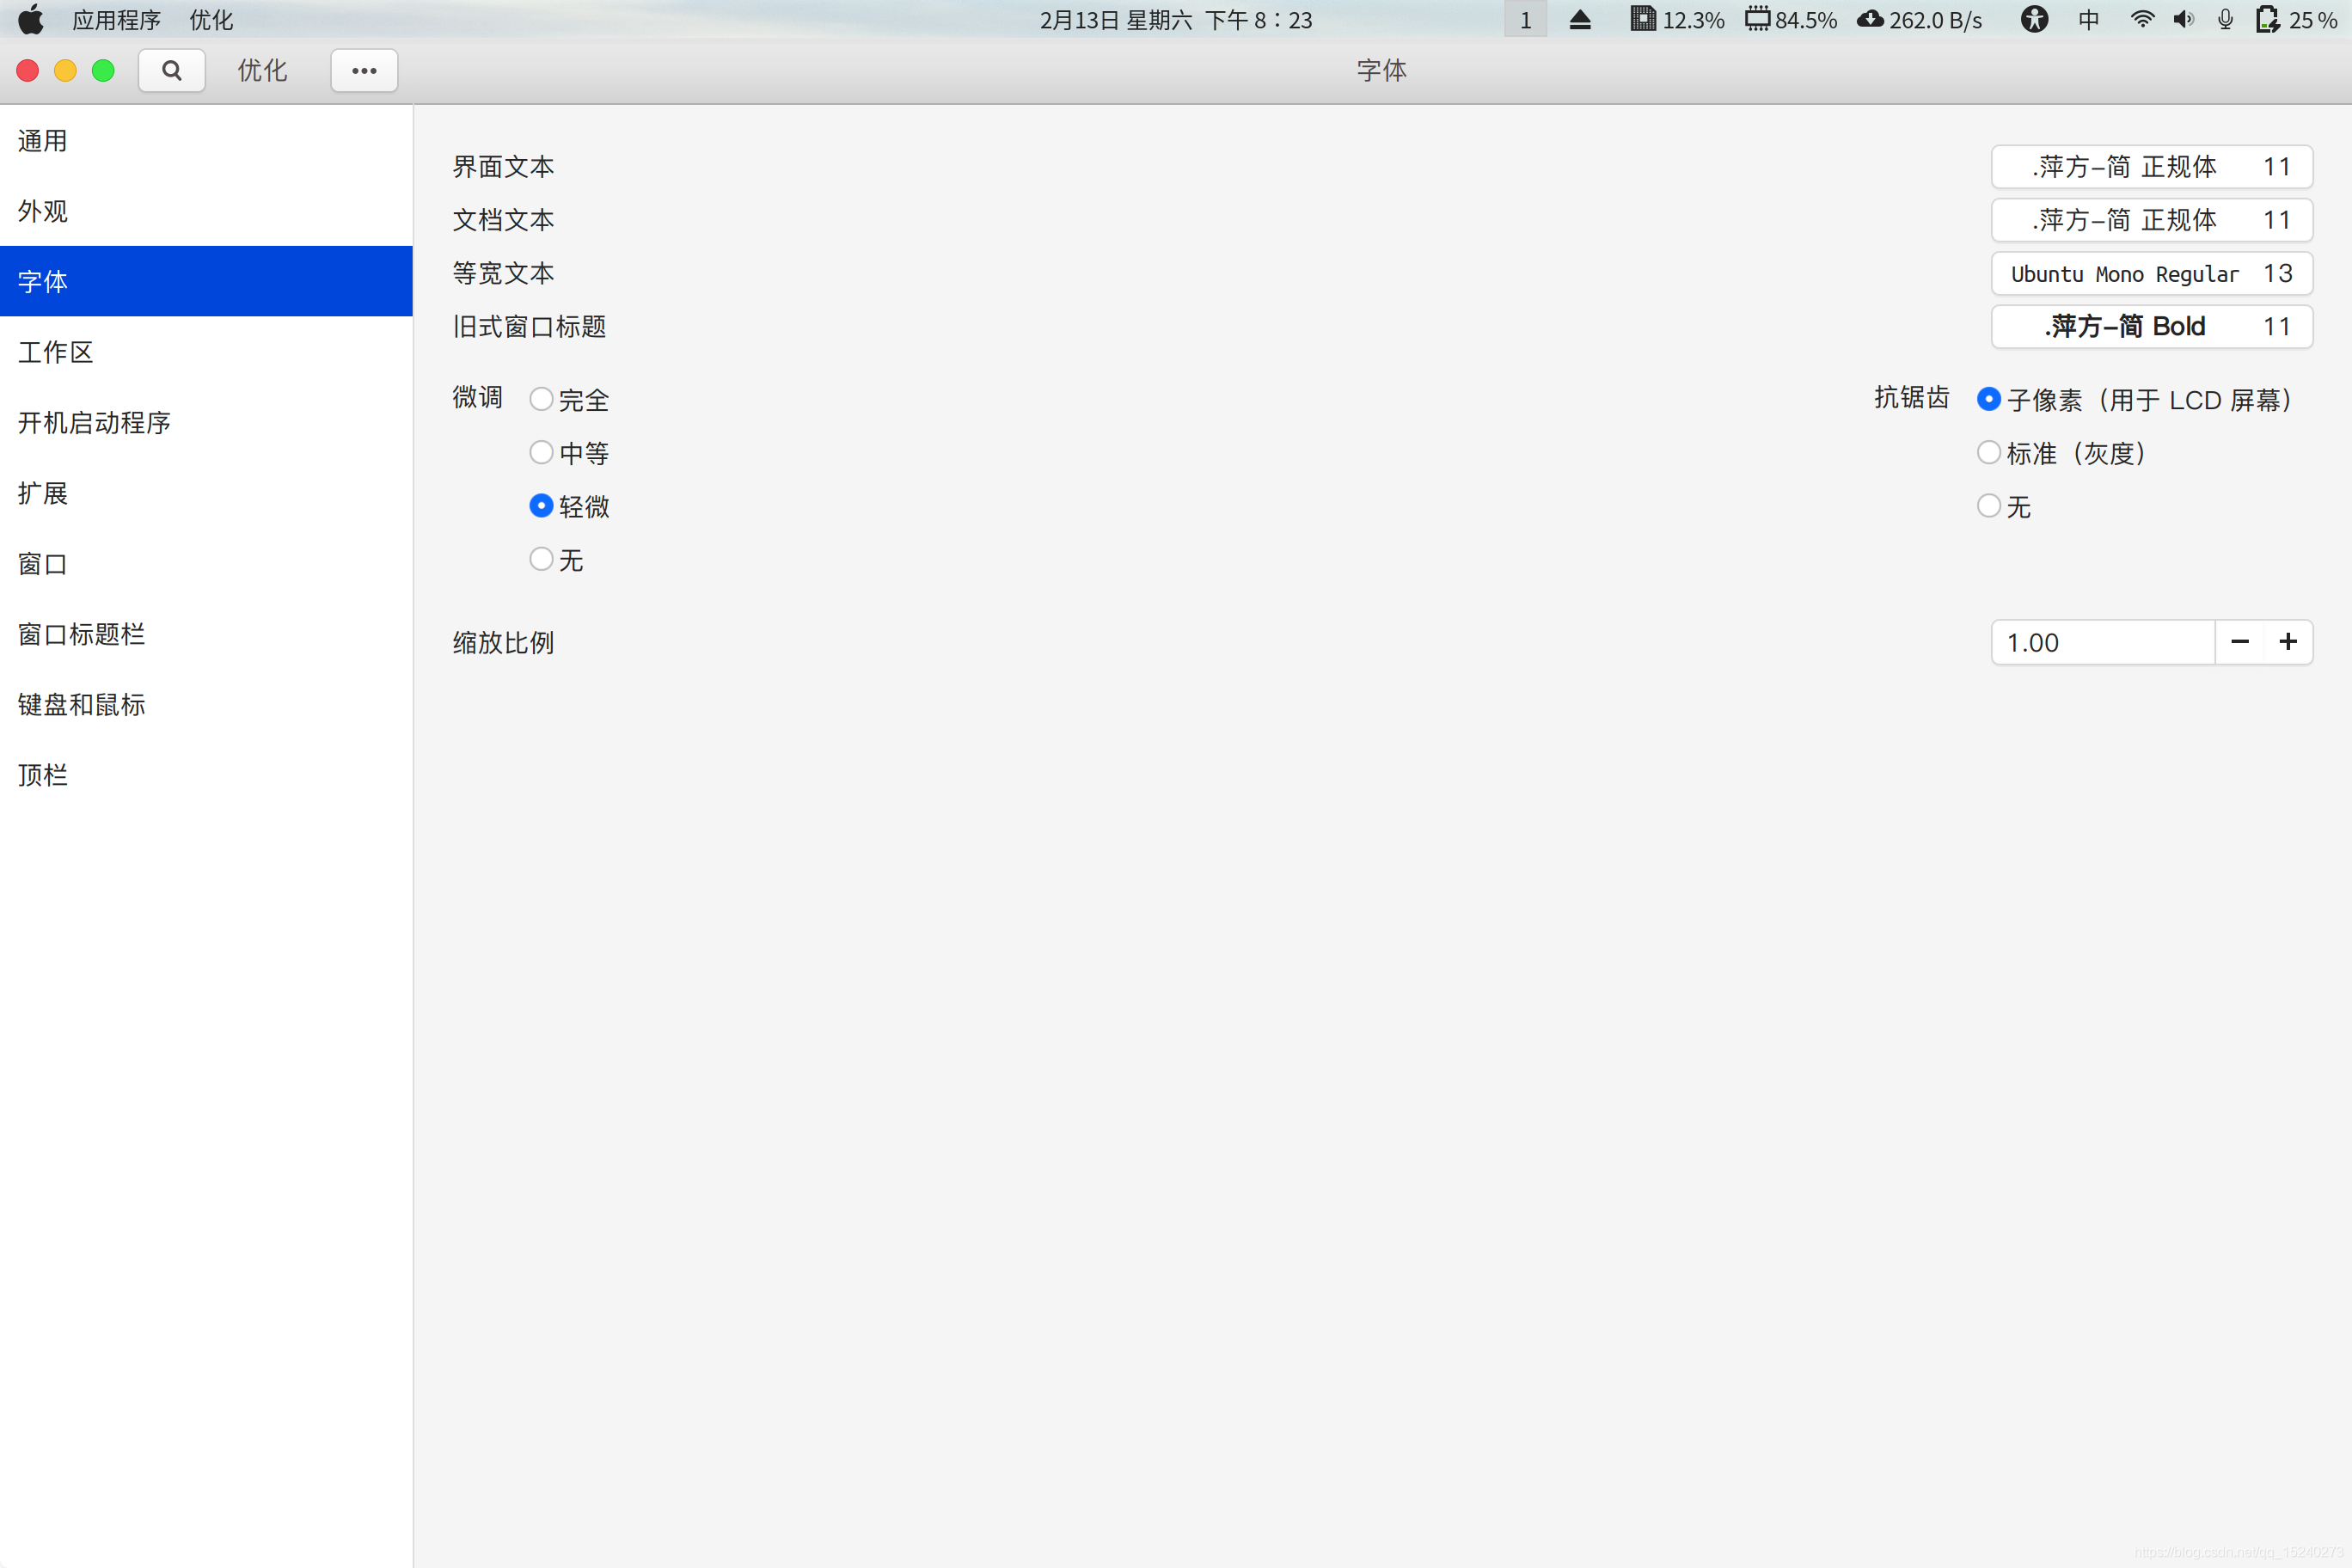
Task: Increase 缩放比例 with plus button
Action: coord(2288,642)
